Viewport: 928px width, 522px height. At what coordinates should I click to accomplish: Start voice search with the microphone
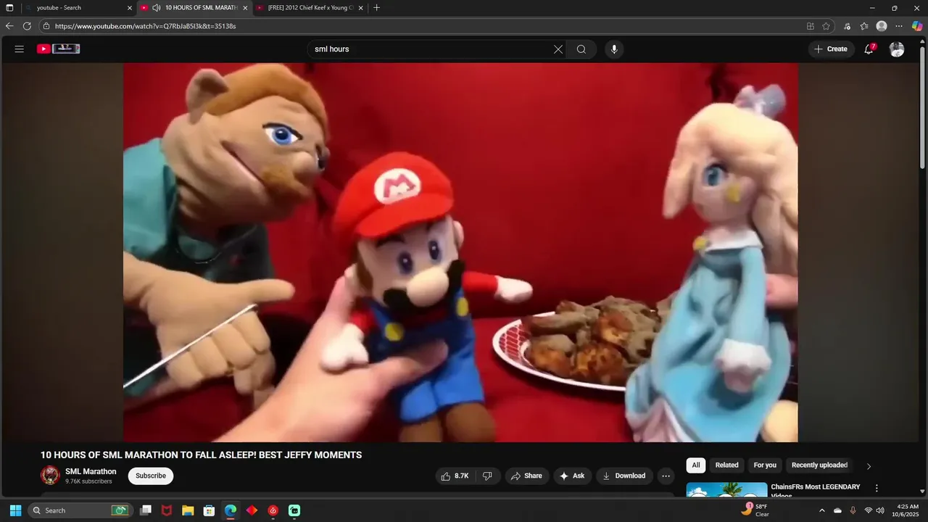(x=614, y=49)
